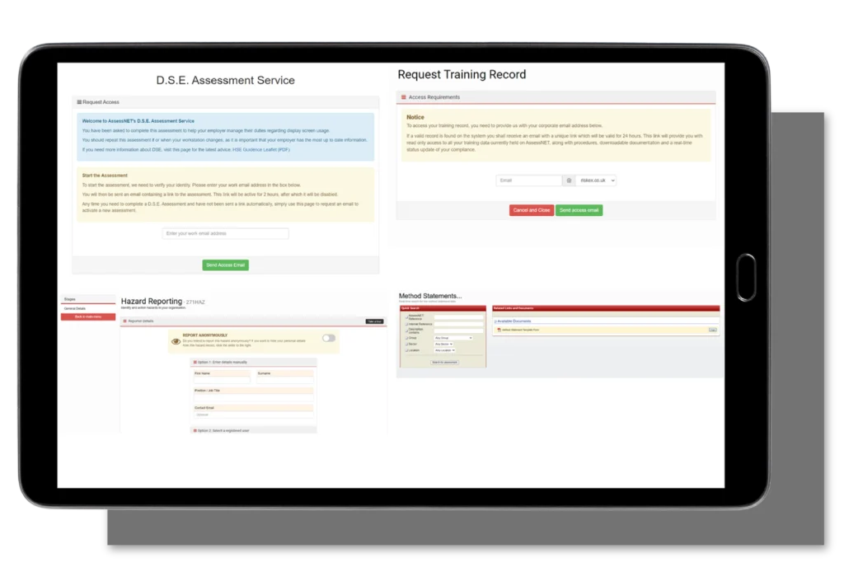Open the riskex.co.uk email domain dropdown

click(x=596, y=180)
